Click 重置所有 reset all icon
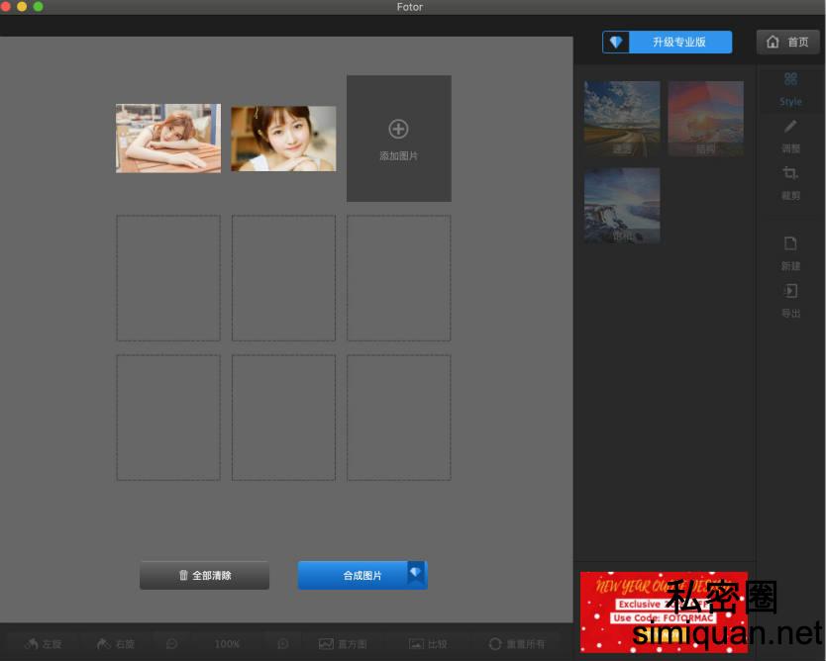826x661 pixels. pos(495,644)
